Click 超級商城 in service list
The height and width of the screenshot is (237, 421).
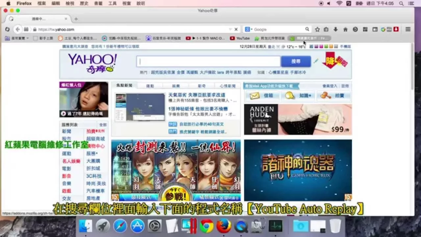point(95,139)
